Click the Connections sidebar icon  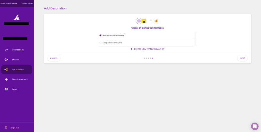click(6, 50)
